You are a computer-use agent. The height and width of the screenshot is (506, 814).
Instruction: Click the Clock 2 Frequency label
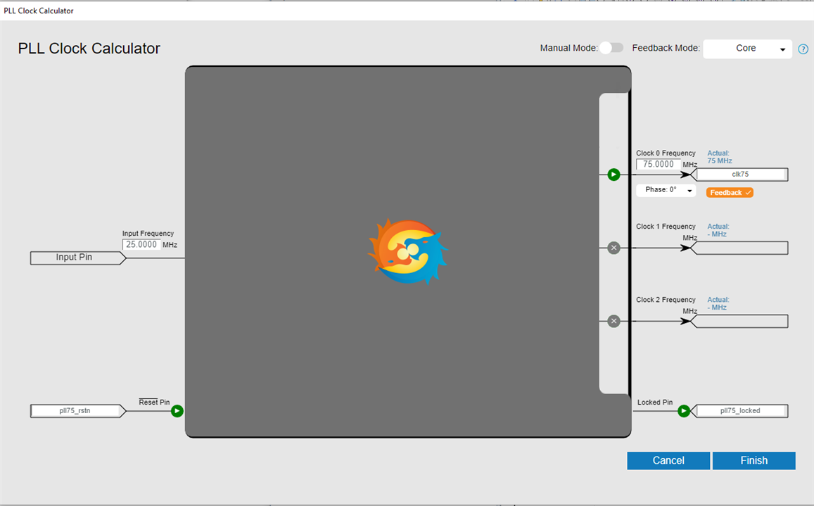coord(666,300)
